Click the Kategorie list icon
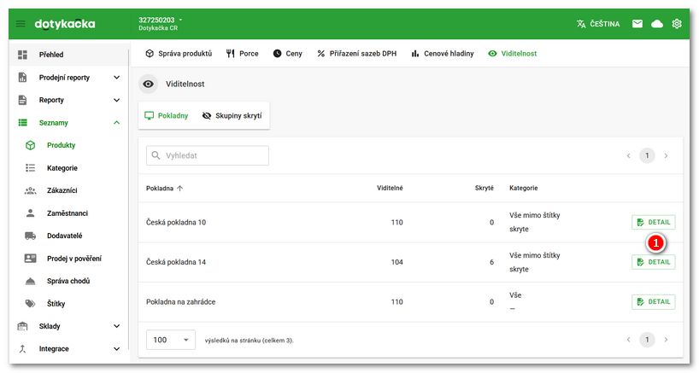The width and height of the screenshot is (699, 373). click(30, 168)
